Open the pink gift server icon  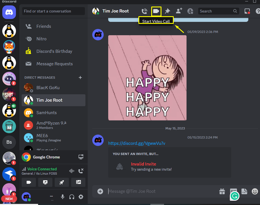click(9, 190)
